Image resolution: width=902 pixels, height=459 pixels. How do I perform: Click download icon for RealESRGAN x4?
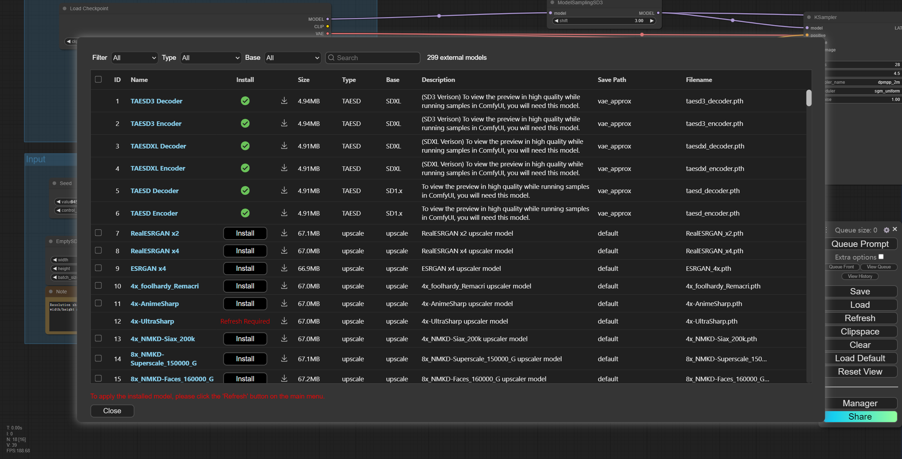click(284, 251)
